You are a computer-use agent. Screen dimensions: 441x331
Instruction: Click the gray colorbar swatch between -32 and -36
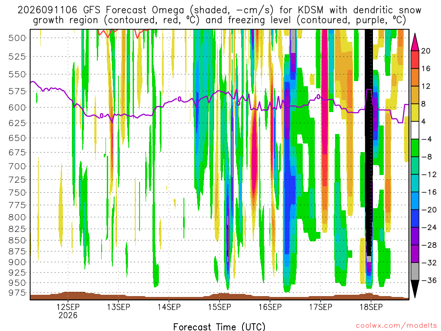[x=415, y=272]
